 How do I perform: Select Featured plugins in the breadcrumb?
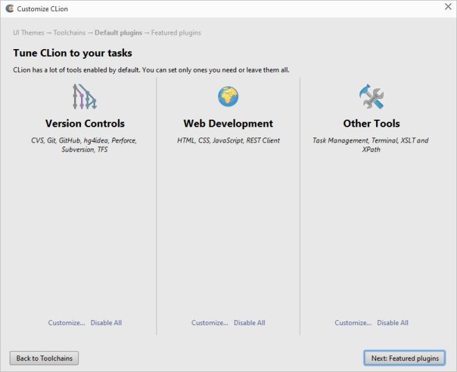(176, 33)
